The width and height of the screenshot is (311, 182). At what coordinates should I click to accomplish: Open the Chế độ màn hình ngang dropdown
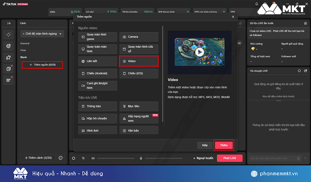(x=43, y=34)
